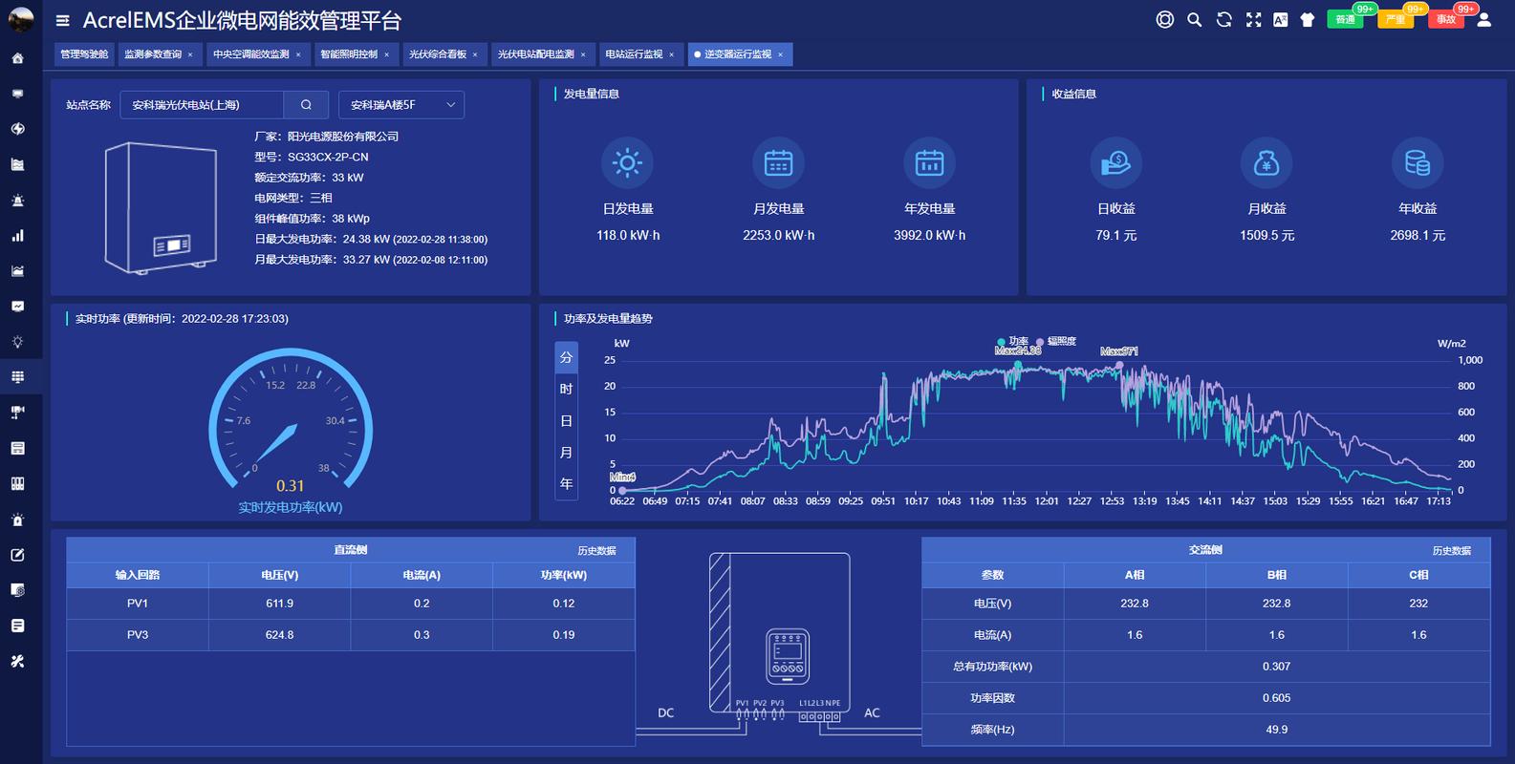Toggle the 功率 series in chart legend
The image size is (1515, 764).
click(x=1012, y=341)
